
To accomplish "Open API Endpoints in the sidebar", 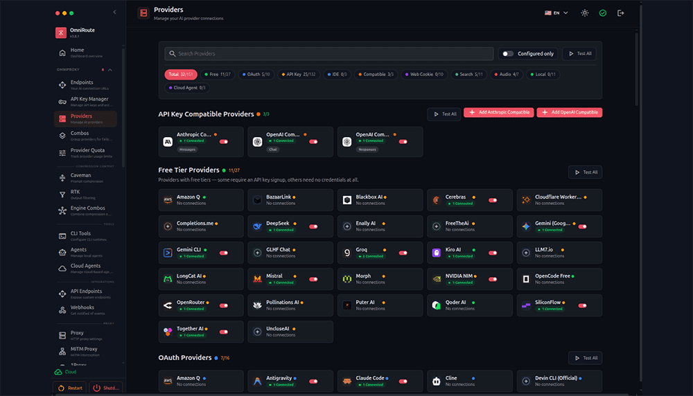I will click(x=85, y=294).
